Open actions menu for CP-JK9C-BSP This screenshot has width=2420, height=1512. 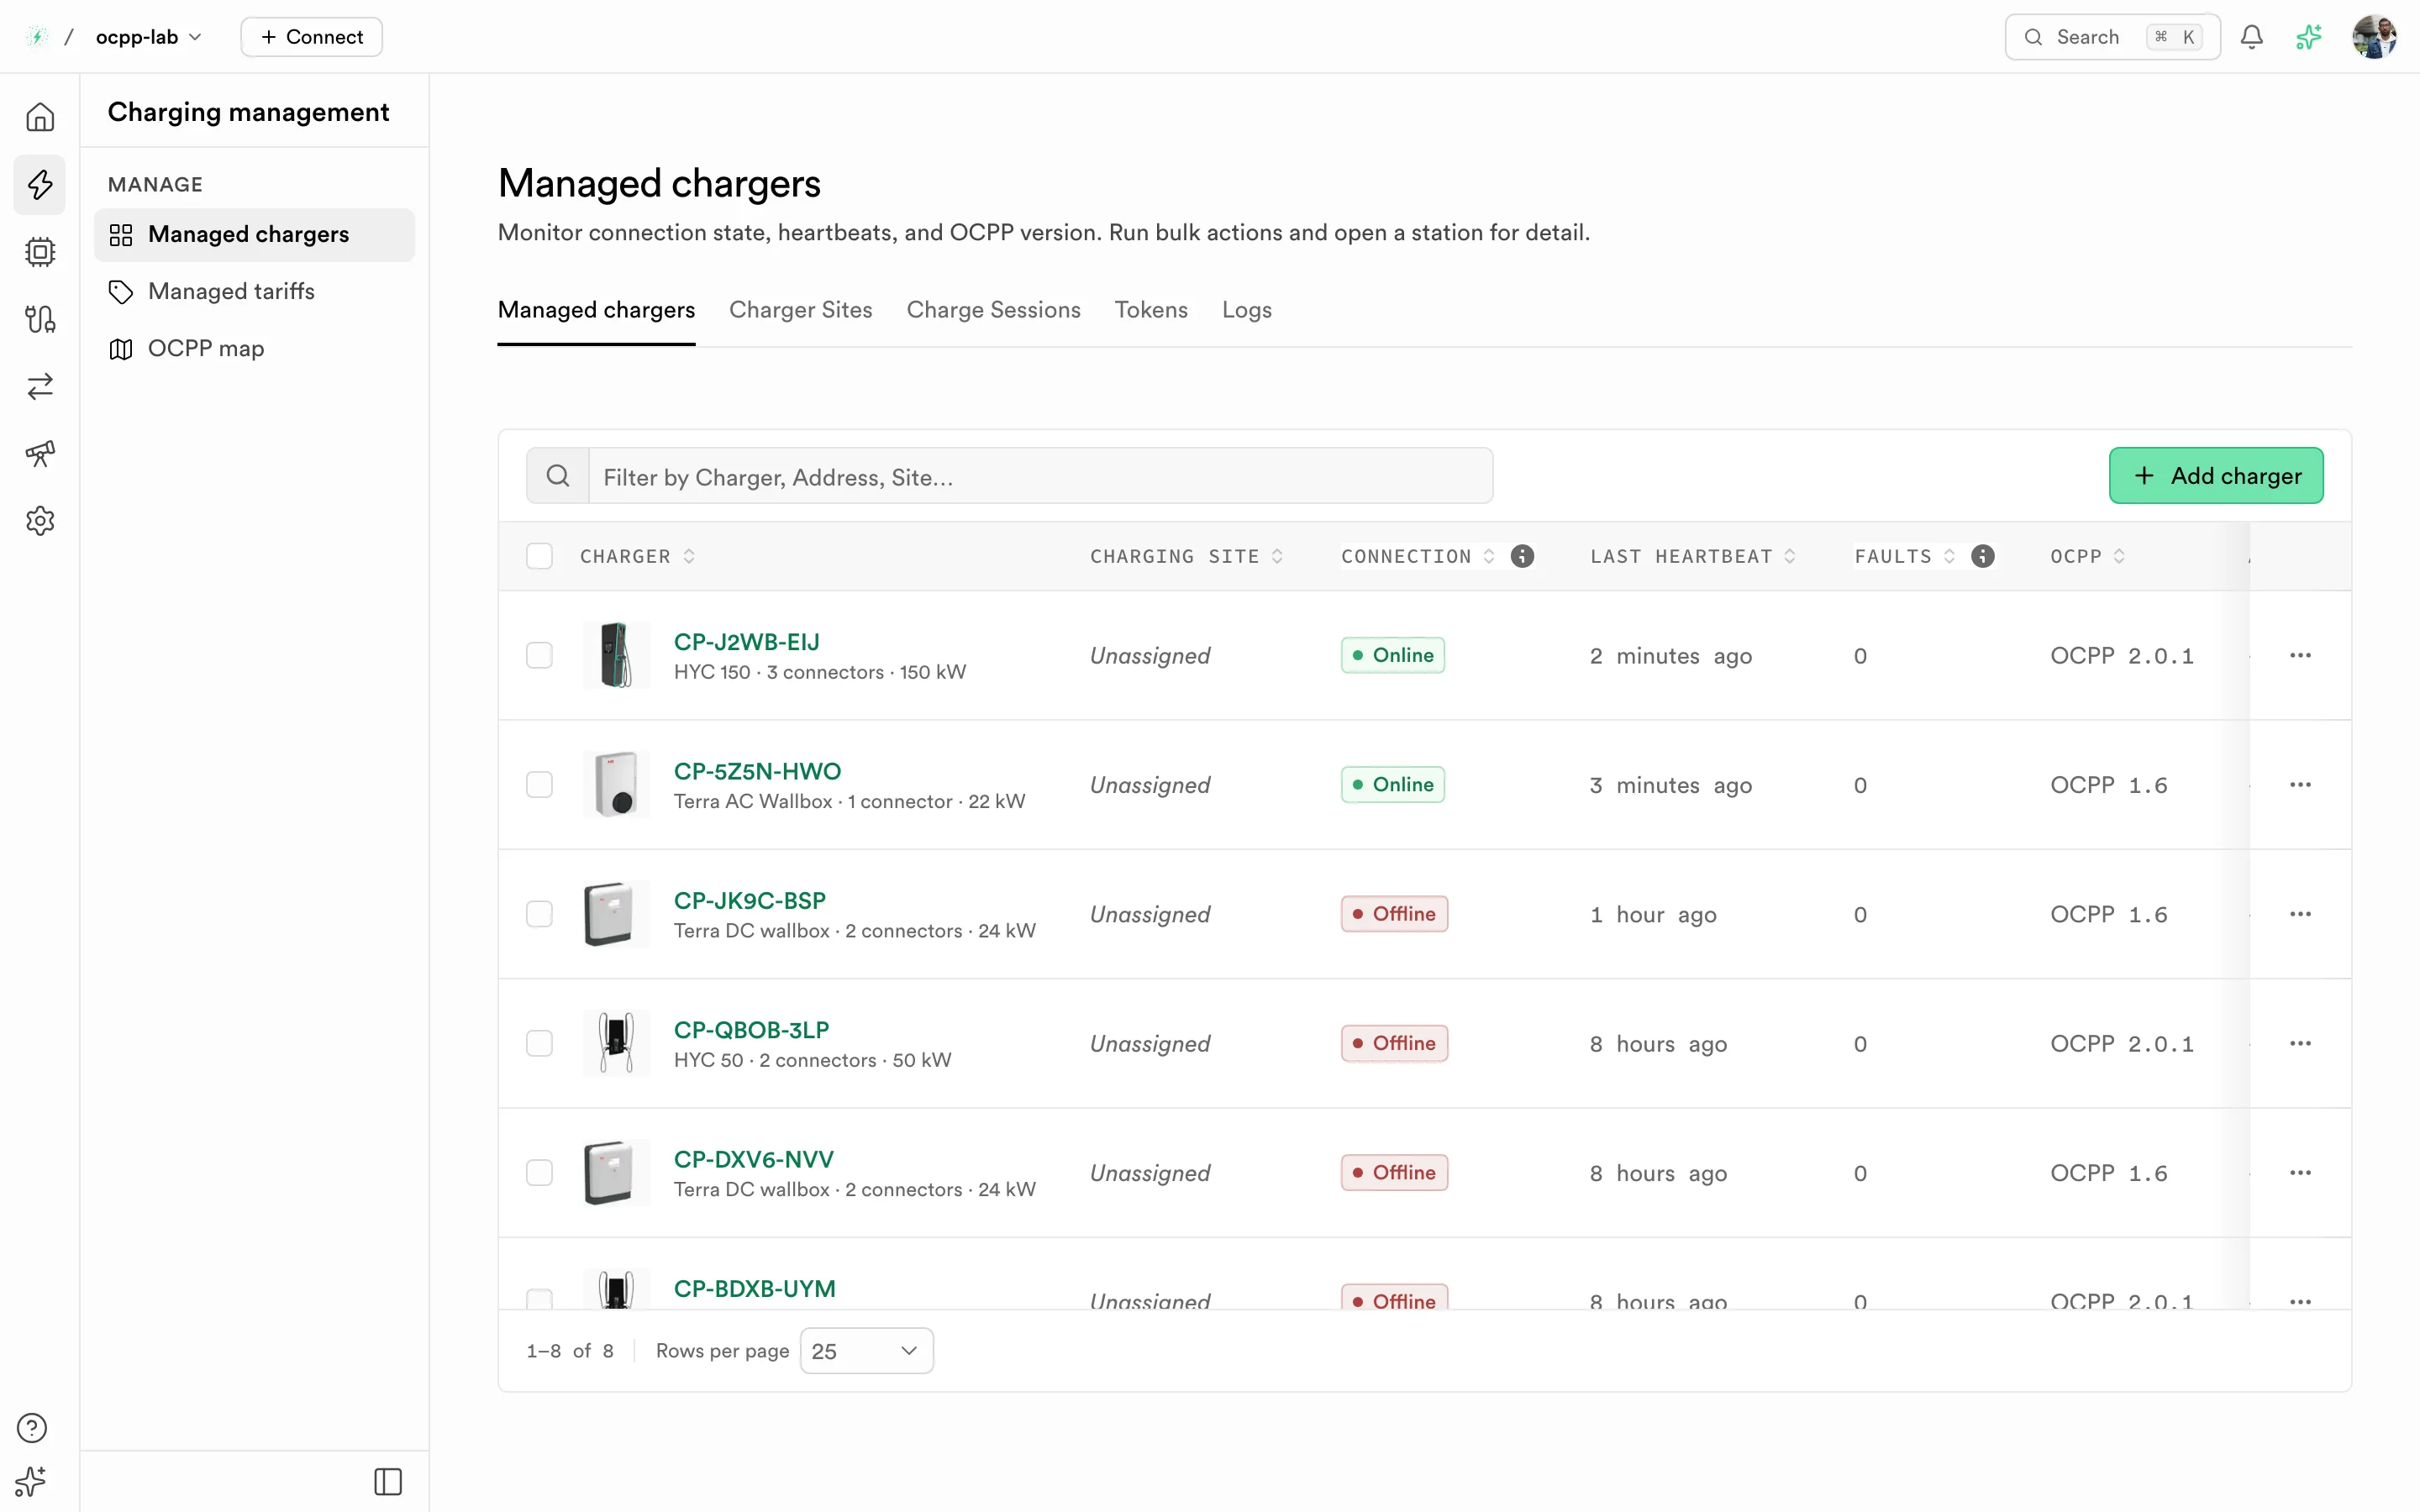(x=2300, y=914)
